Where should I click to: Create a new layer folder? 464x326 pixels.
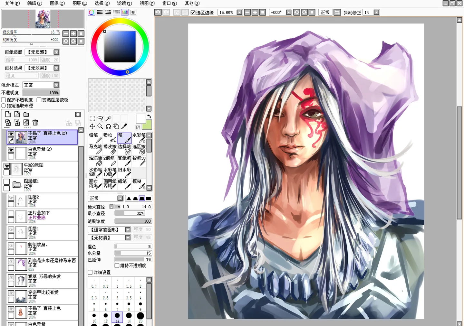[x=26, y=115]
